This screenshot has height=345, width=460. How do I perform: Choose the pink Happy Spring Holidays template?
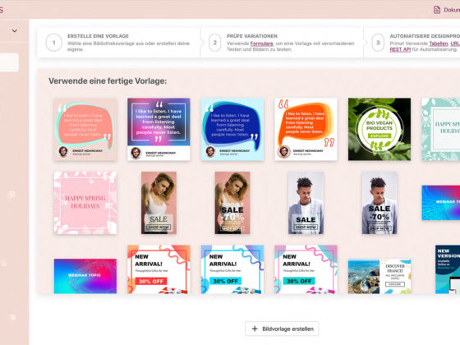85,203
